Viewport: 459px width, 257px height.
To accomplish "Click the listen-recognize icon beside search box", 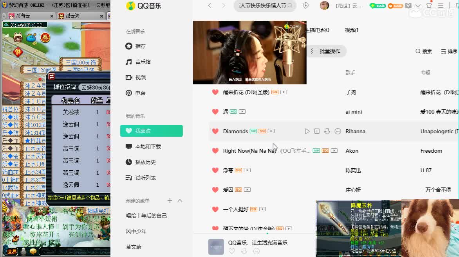I will point(305,5).
